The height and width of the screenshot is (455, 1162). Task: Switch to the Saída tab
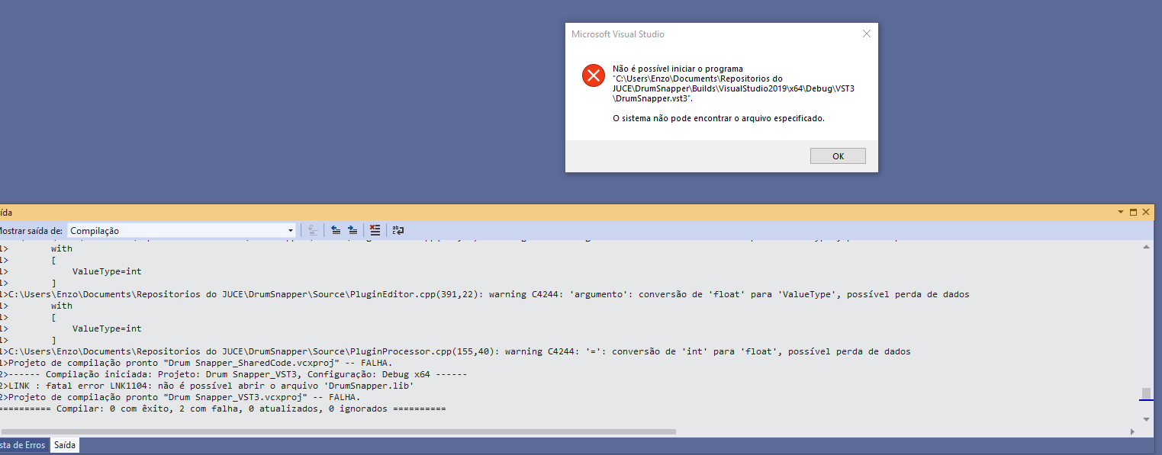[65, 445]
